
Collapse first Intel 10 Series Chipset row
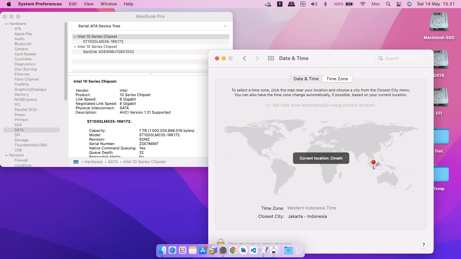pyautogui.click(x=75, y=36)
